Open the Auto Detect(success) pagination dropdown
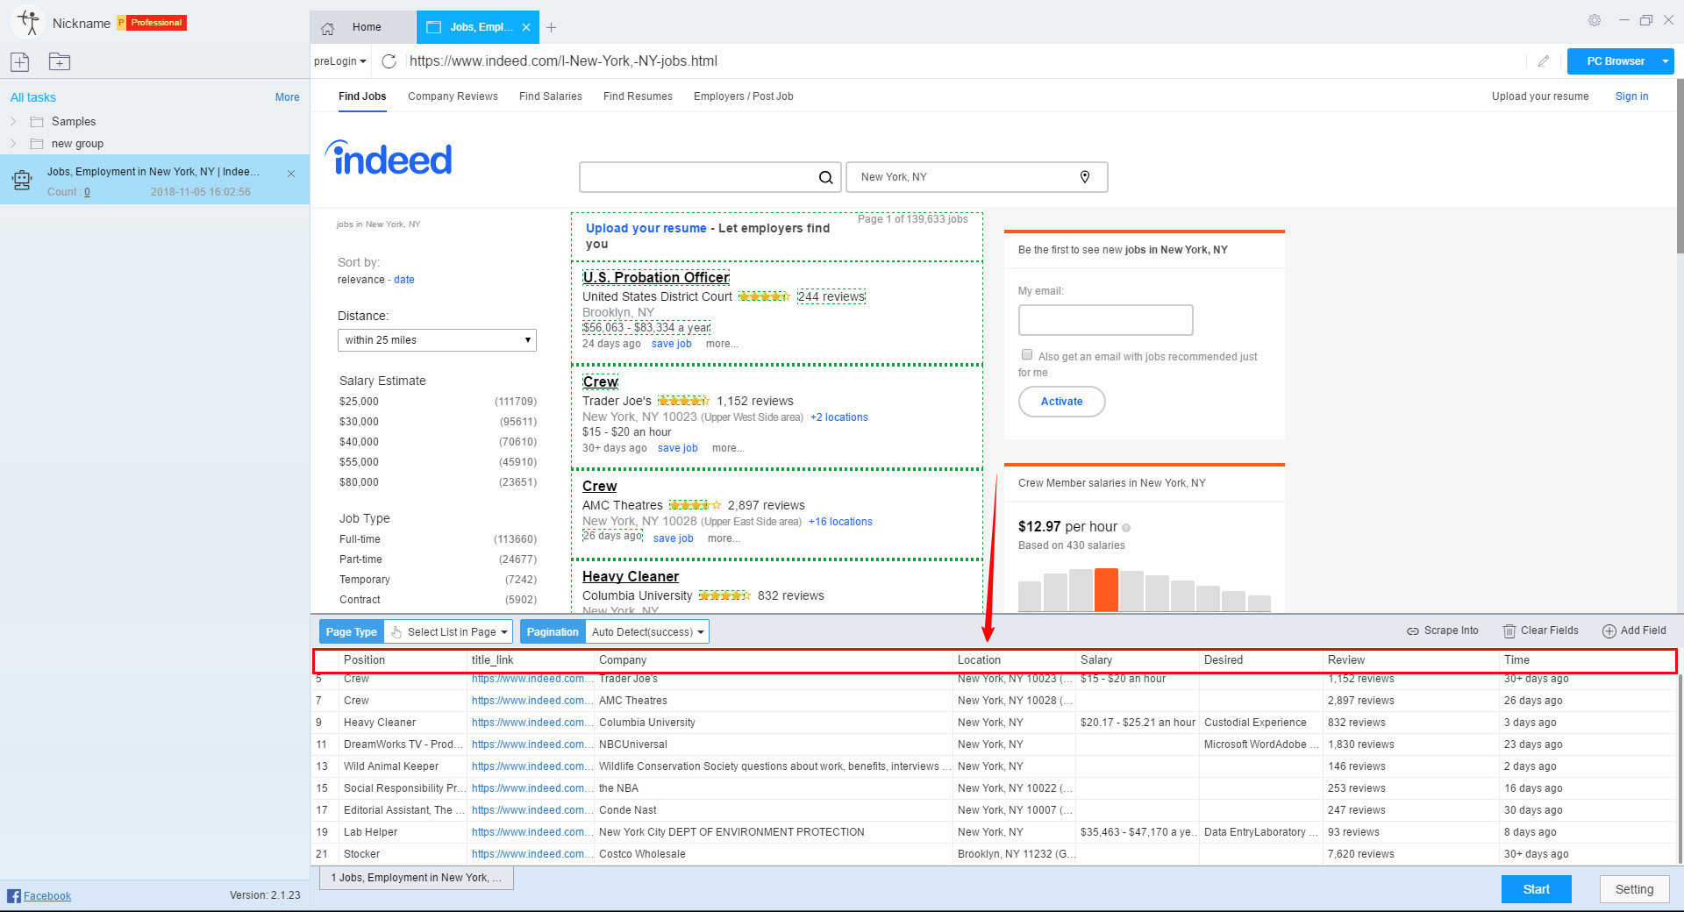The height and width of the screenshot is (912, 1684). coord(647,631)
